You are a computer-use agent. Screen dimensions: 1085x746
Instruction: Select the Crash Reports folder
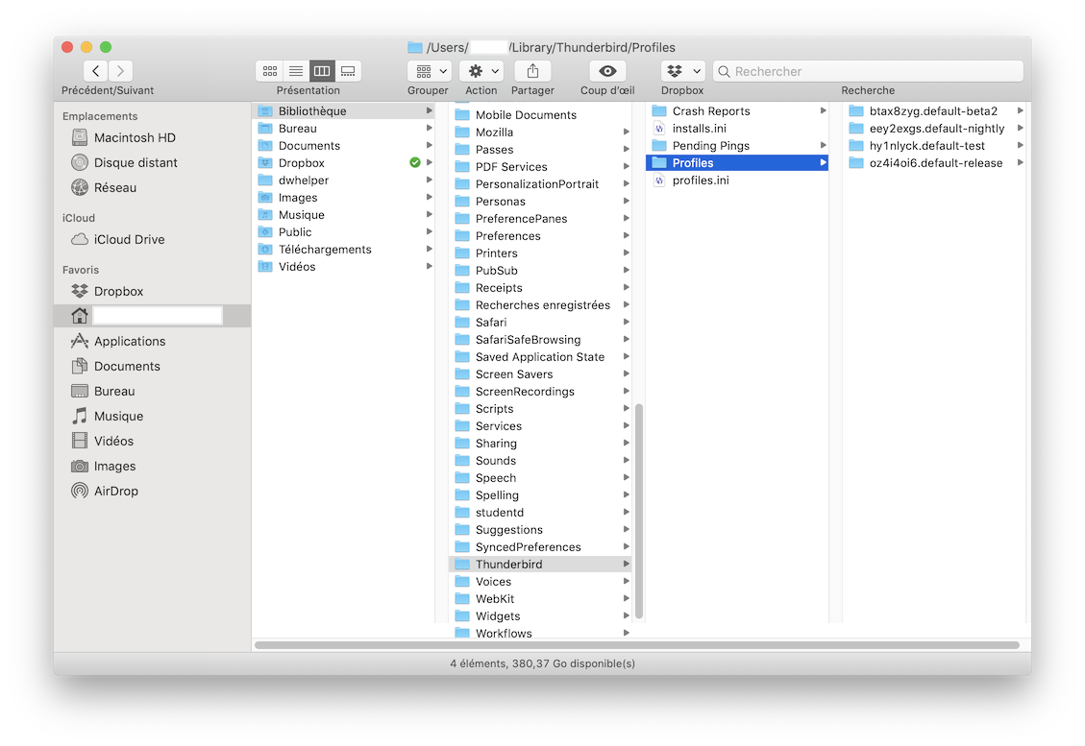pos(737,110)
